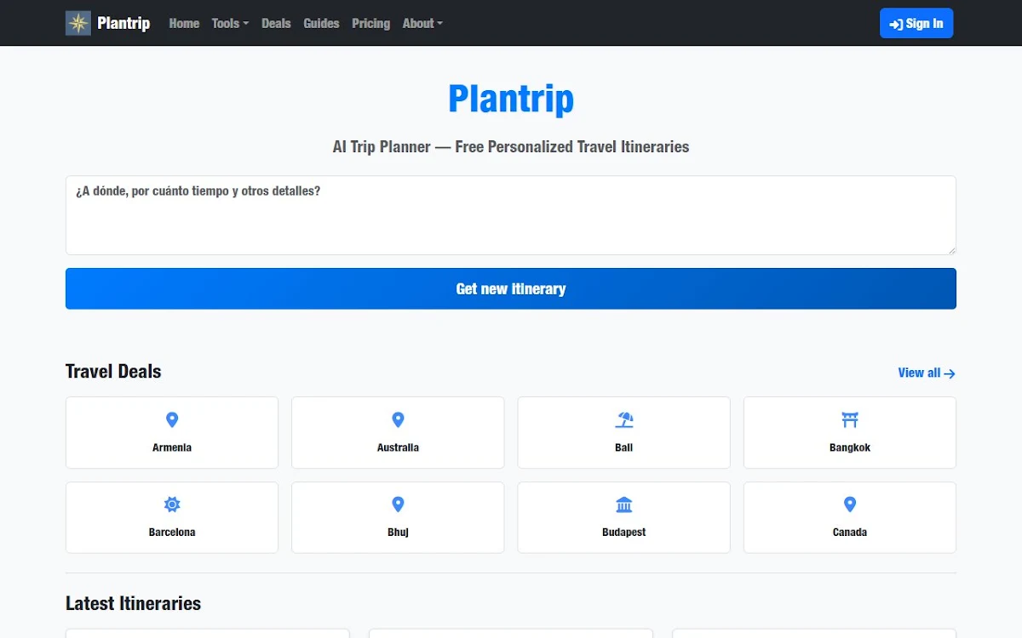Open the Tools dropdown menu
Screen dimensions: 1022x638
click(230, 23)
